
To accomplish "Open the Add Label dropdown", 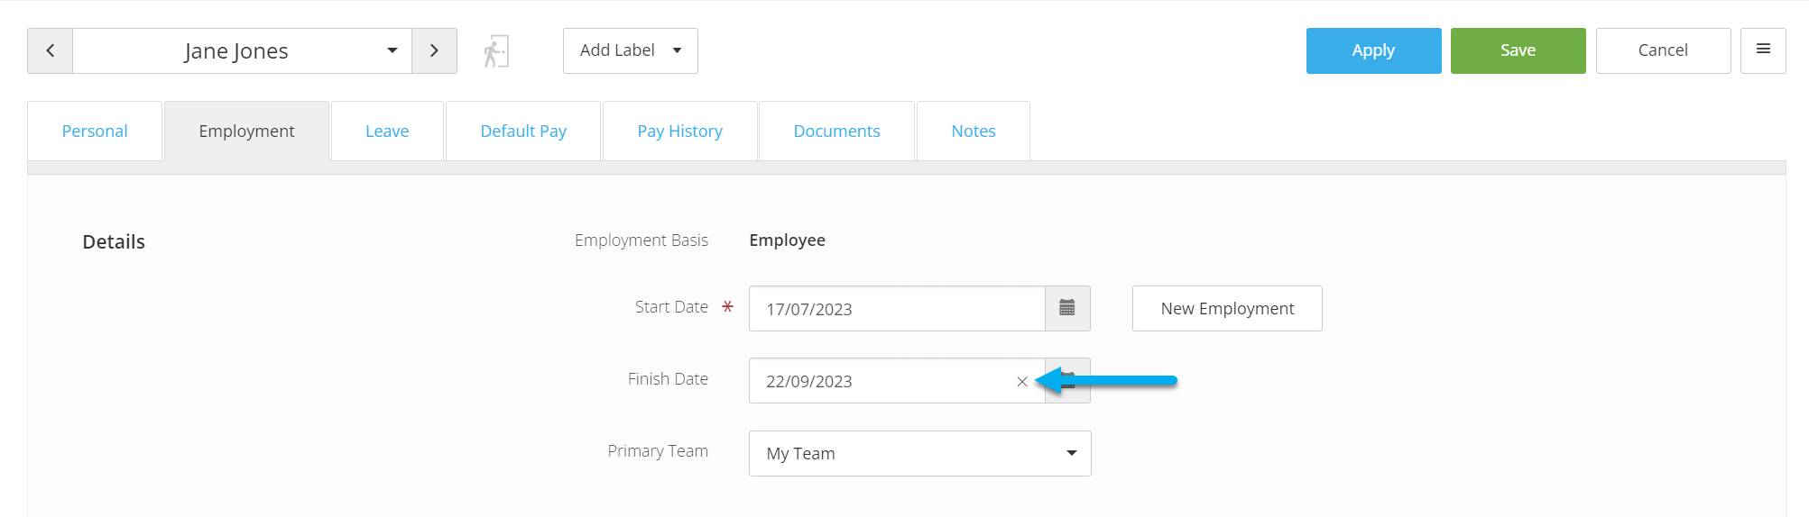I will click(x=631, y=50).
